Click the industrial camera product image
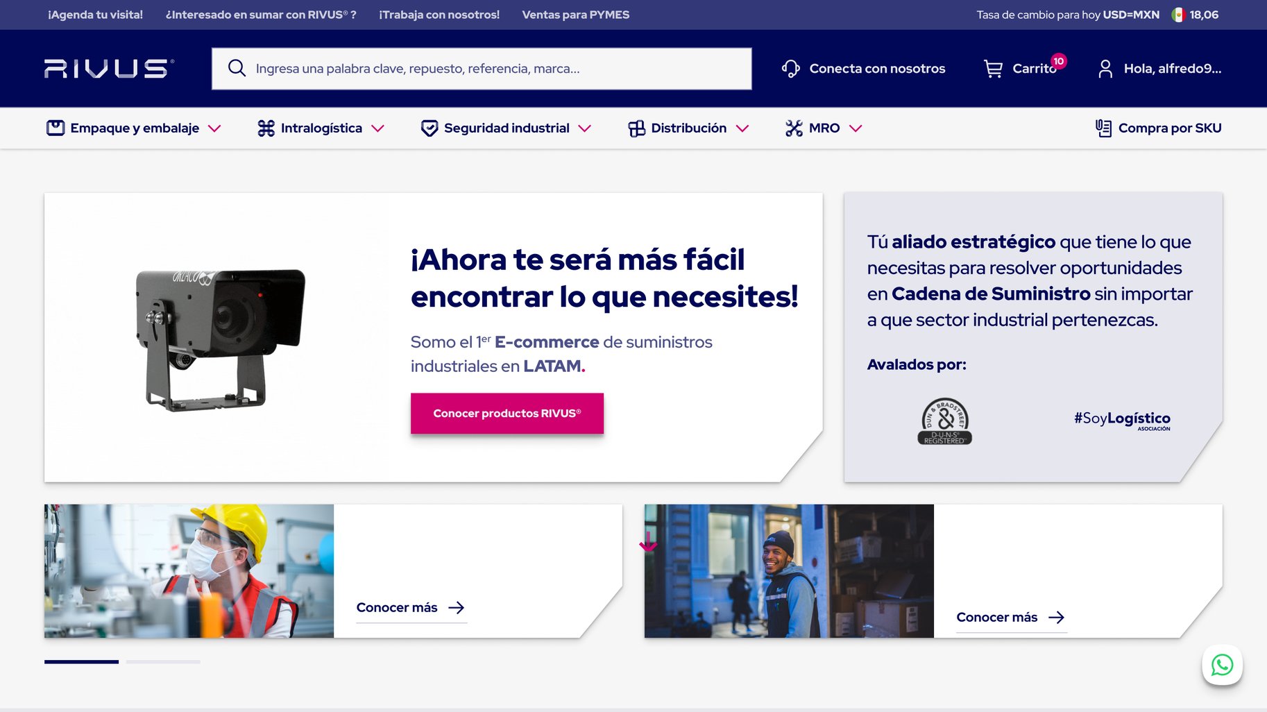Viewport: 1267px width, 712px height. pyautogui.click(x=220, y=340)
